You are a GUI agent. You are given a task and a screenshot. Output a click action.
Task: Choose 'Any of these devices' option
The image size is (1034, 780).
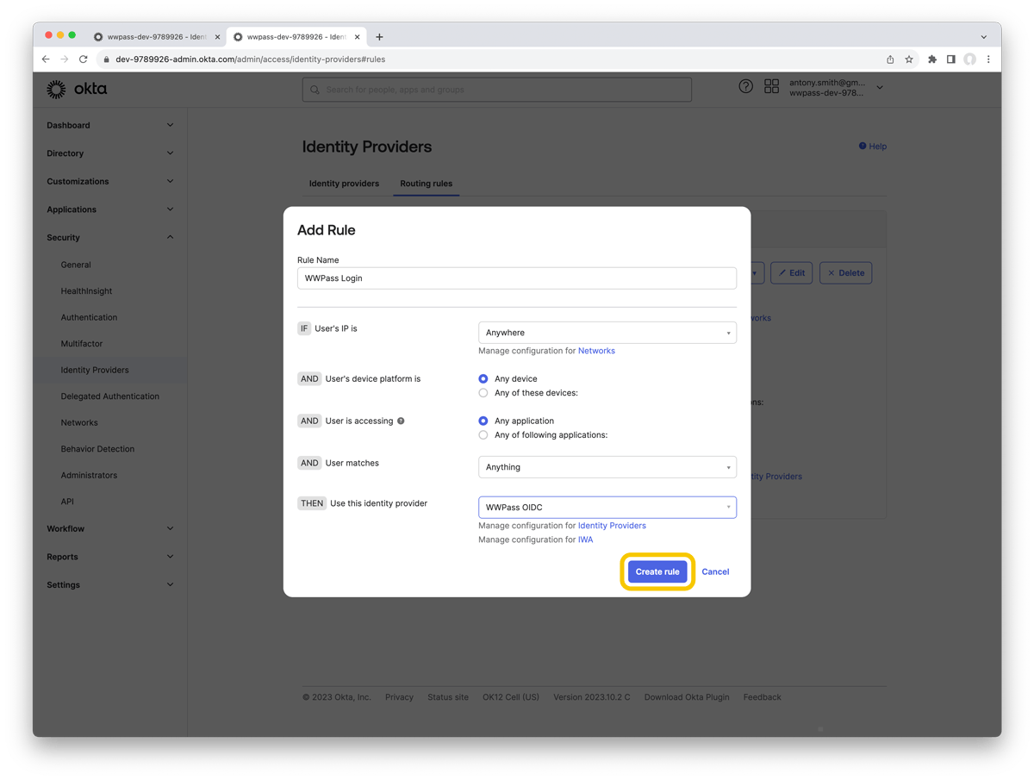tap(483, 392)
